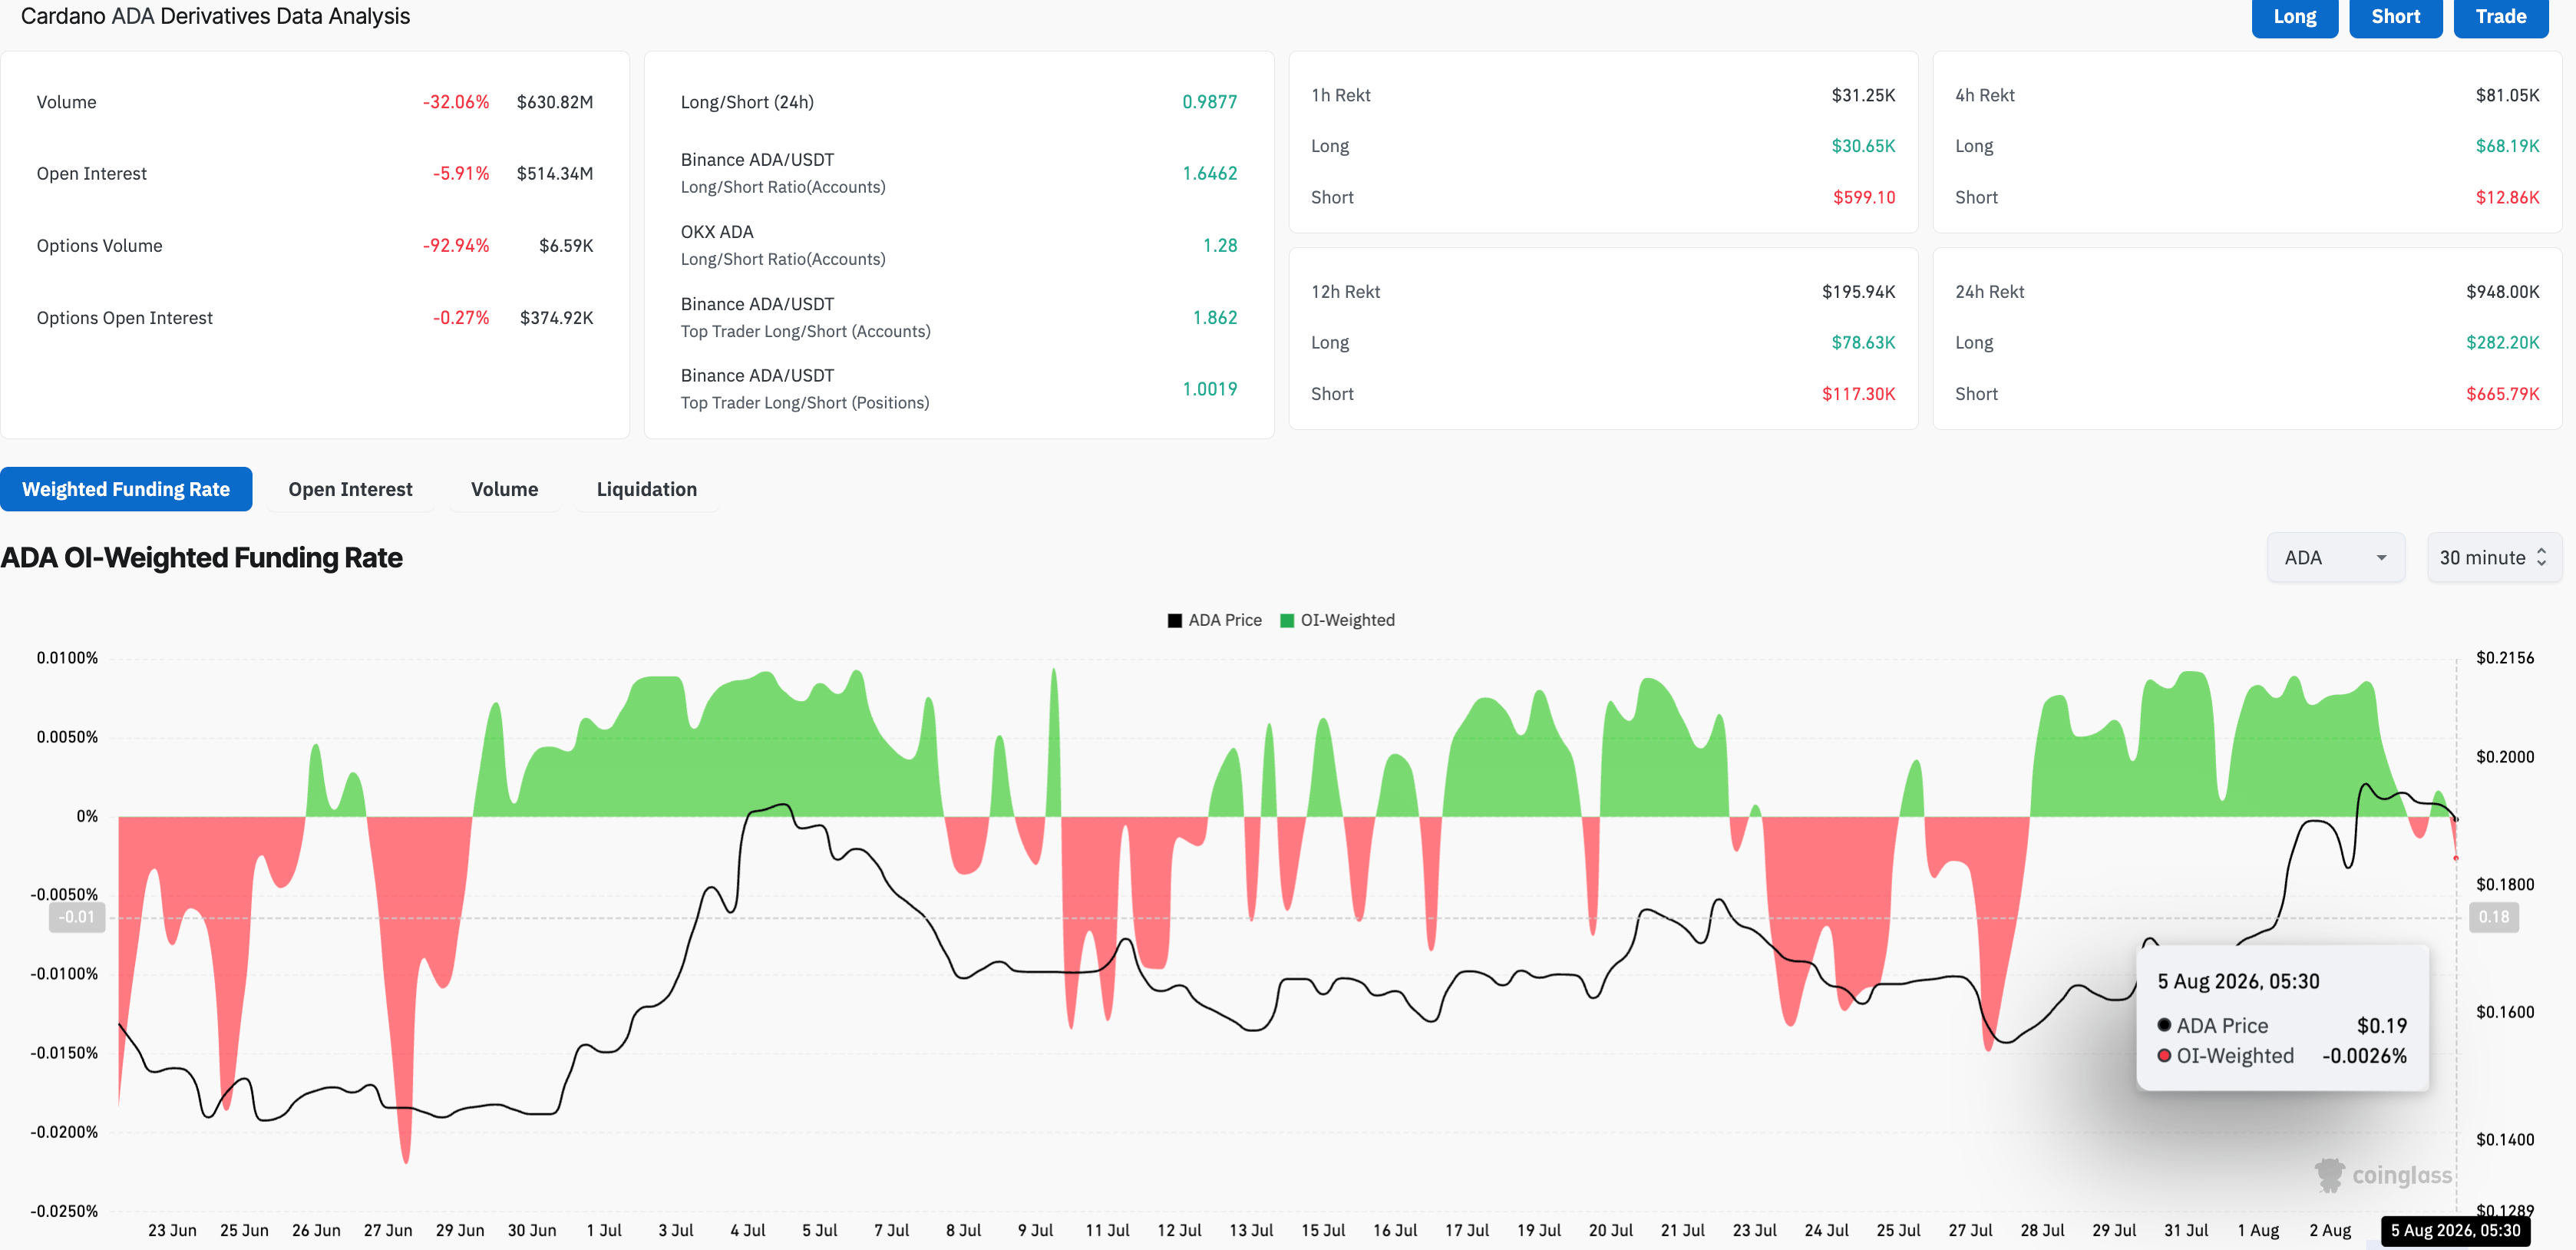The width and height of the screenshot is (2576, 1250).
Task: Click Long/Short (24h) ratio 0.9877
Action: (x=1209, y=102)
